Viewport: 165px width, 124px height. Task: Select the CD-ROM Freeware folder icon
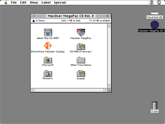click(x=81, y=47)
